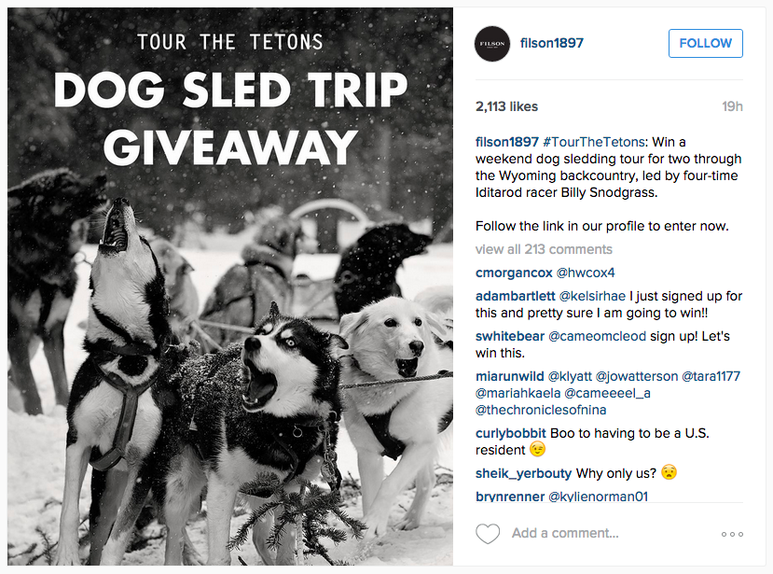
Task: Like the post with the heart icon
Action: point(488,534)
